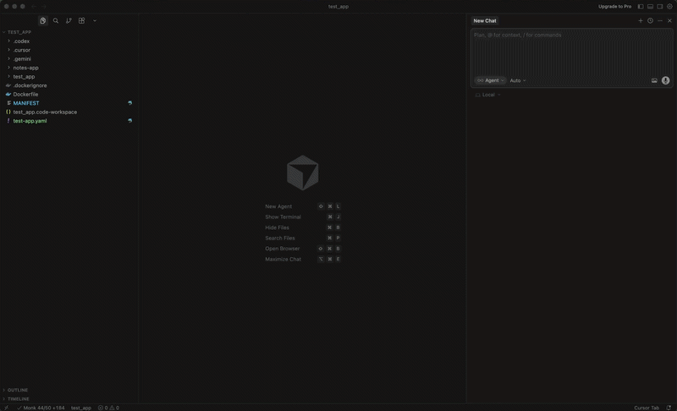
Task: Open the Auto model dropdown
Action: 518,80
